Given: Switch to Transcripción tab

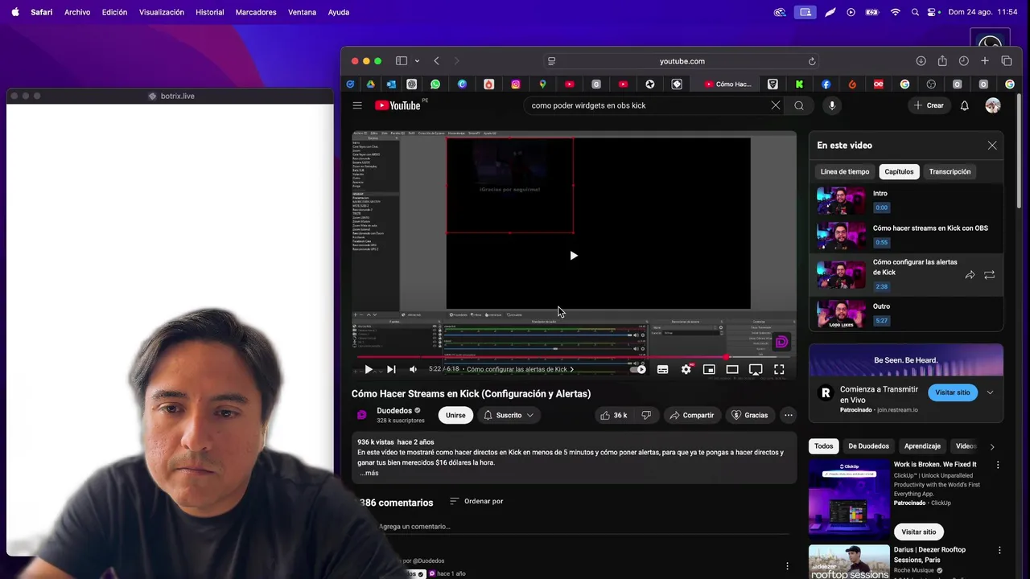Looking at the screenshot, I should (x=950, y=171).
